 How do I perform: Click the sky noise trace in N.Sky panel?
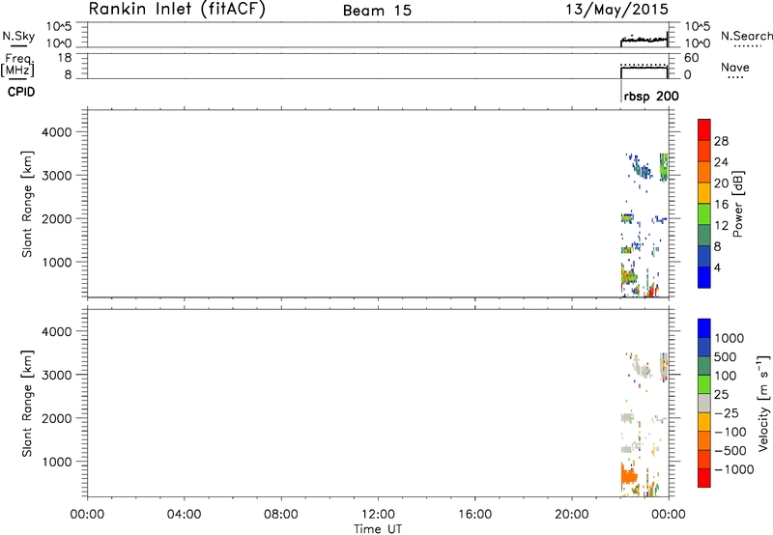644,40
